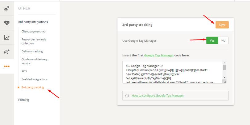Image resolution: width=250 pixels, height=125 pixels.
Task: Select On-demand delivery service item
Action: pyautogui.click(x=35, y=61)
